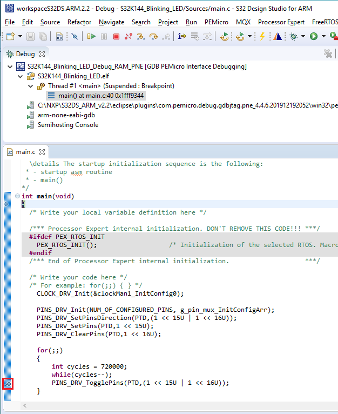This screenshot has height=414, width=338.
Task: Click the Use Step Filters icon
Action: pos(207,36)
